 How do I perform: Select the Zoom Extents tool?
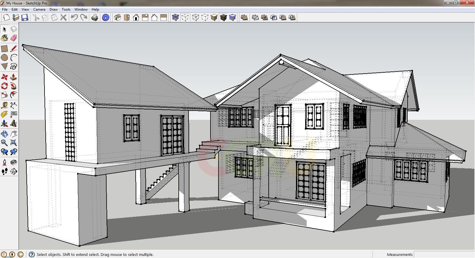(x=13, y=143)
